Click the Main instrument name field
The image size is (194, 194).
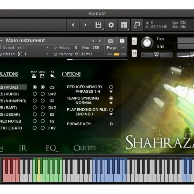(26, 40)
